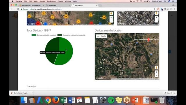Viewport: 186px width, 105px height.
Task: Open Firefox from the dock
Action: [x=56, y=100]
